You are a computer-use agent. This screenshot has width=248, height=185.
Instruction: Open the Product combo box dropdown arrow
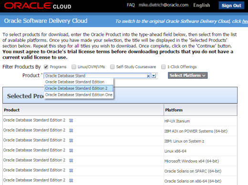[154, 76]
